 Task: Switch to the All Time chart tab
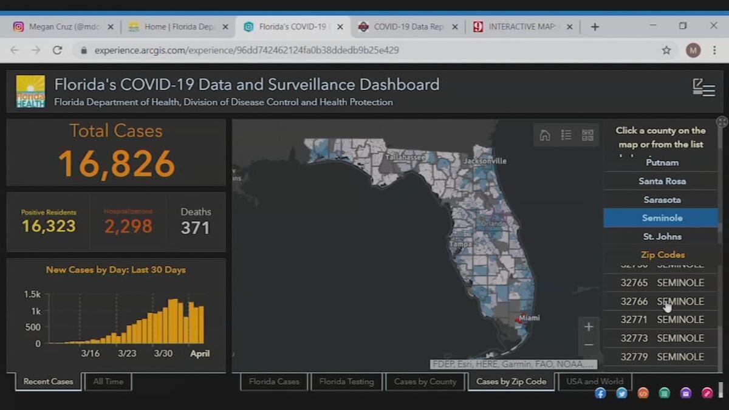pos(108,381)
